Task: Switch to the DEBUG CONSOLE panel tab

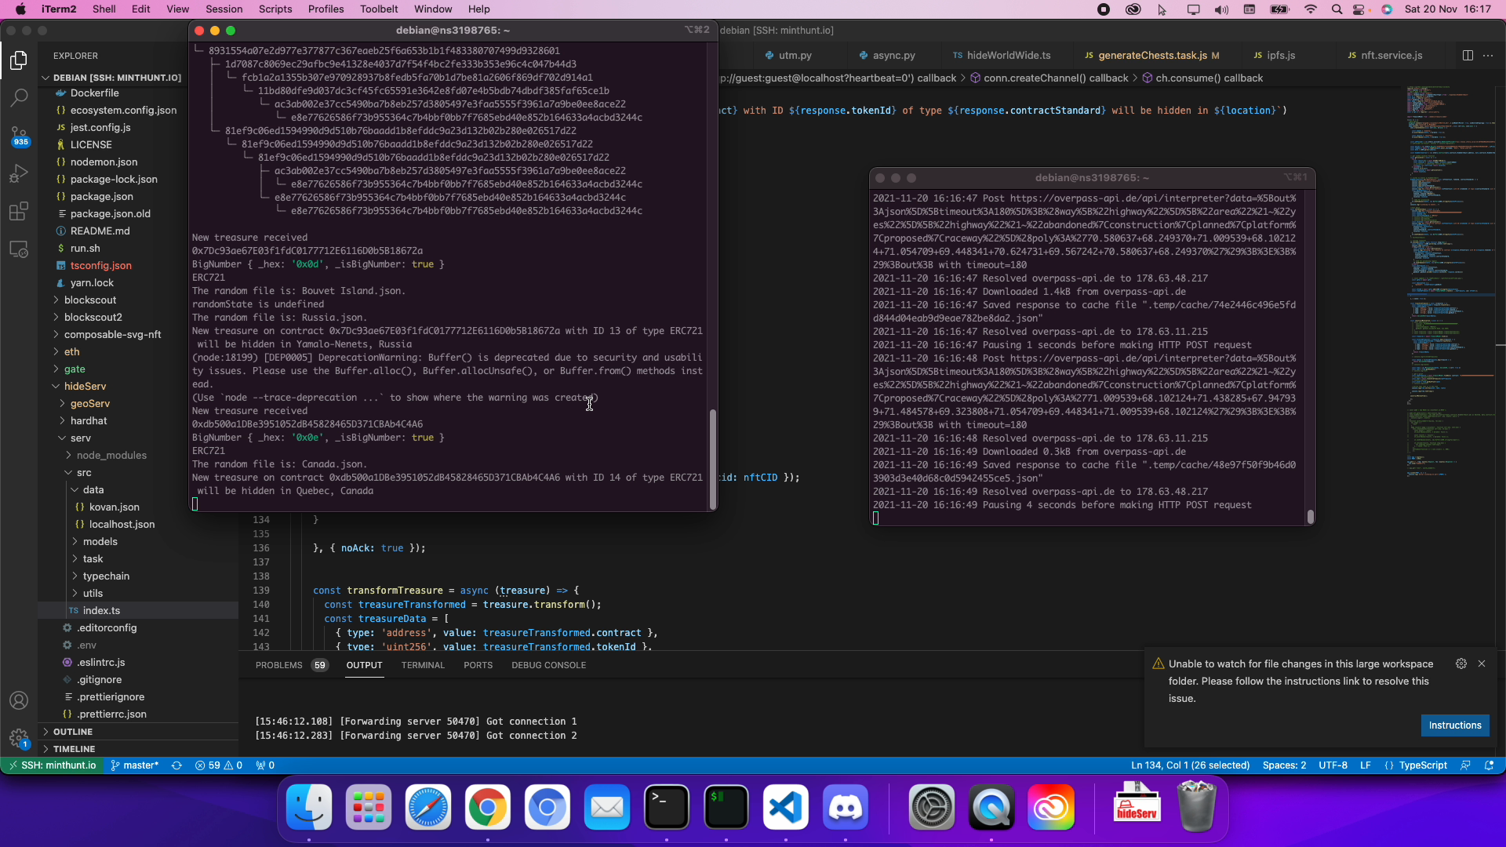Action: click(x=548, y=665)
